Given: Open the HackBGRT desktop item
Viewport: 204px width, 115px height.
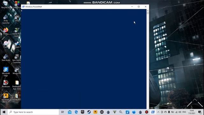Looking at the screenshot, I should (17, 97).
